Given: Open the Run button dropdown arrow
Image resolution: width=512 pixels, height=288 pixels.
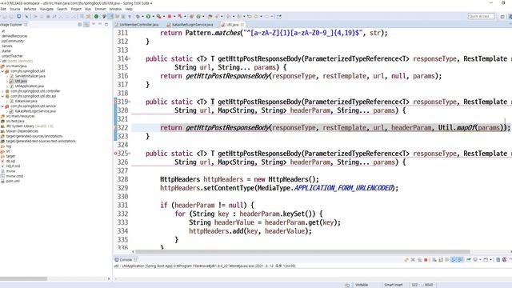Looking at the screenshot, I should click(154, 16).
